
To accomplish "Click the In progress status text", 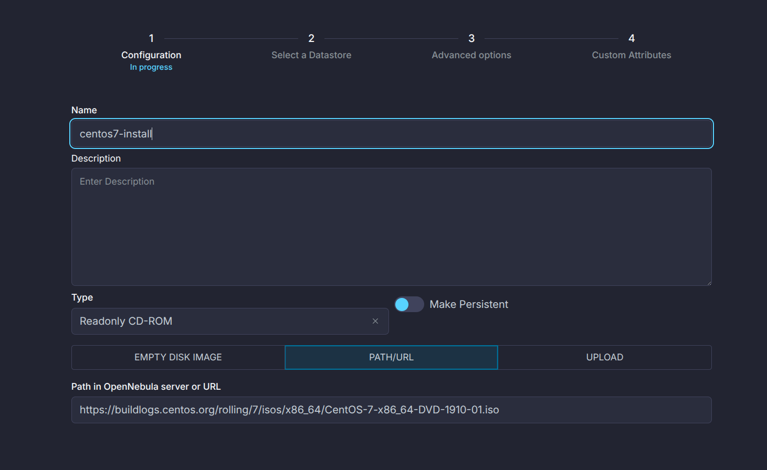I will tap(151, 67).
